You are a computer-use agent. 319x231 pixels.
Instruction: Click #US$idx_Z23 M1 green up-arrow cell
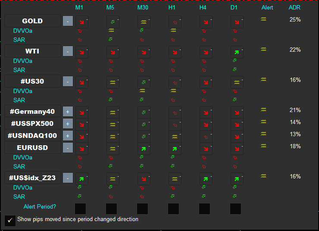coord(82,179)
